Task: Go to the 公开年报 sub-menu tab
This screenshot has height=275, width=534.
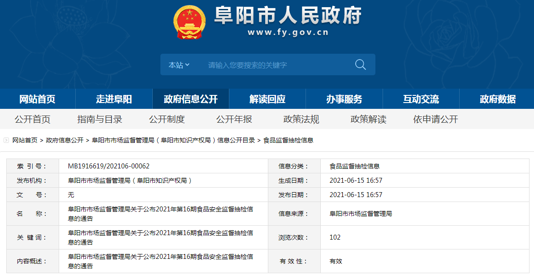Action: coord(234,119)
